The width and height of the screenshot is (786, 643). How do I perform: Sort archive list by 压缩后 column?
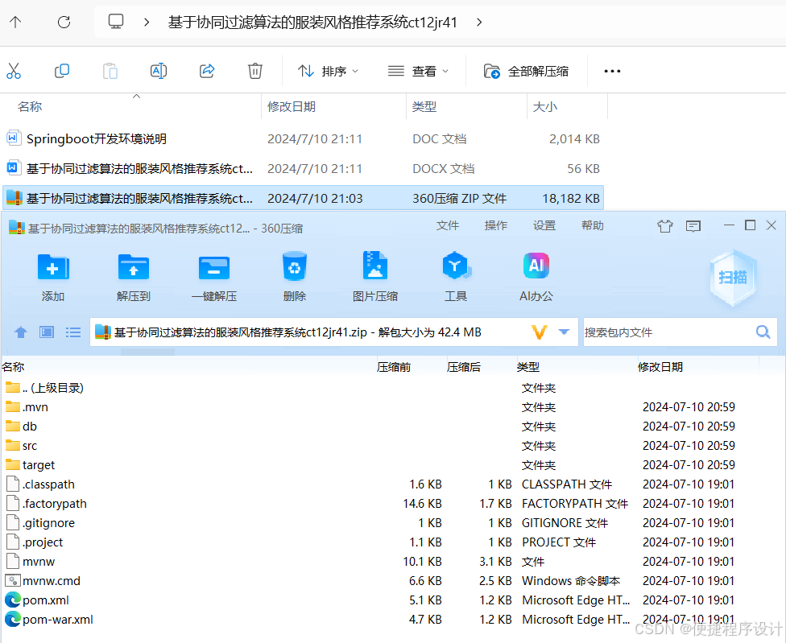tap(463, 367)
